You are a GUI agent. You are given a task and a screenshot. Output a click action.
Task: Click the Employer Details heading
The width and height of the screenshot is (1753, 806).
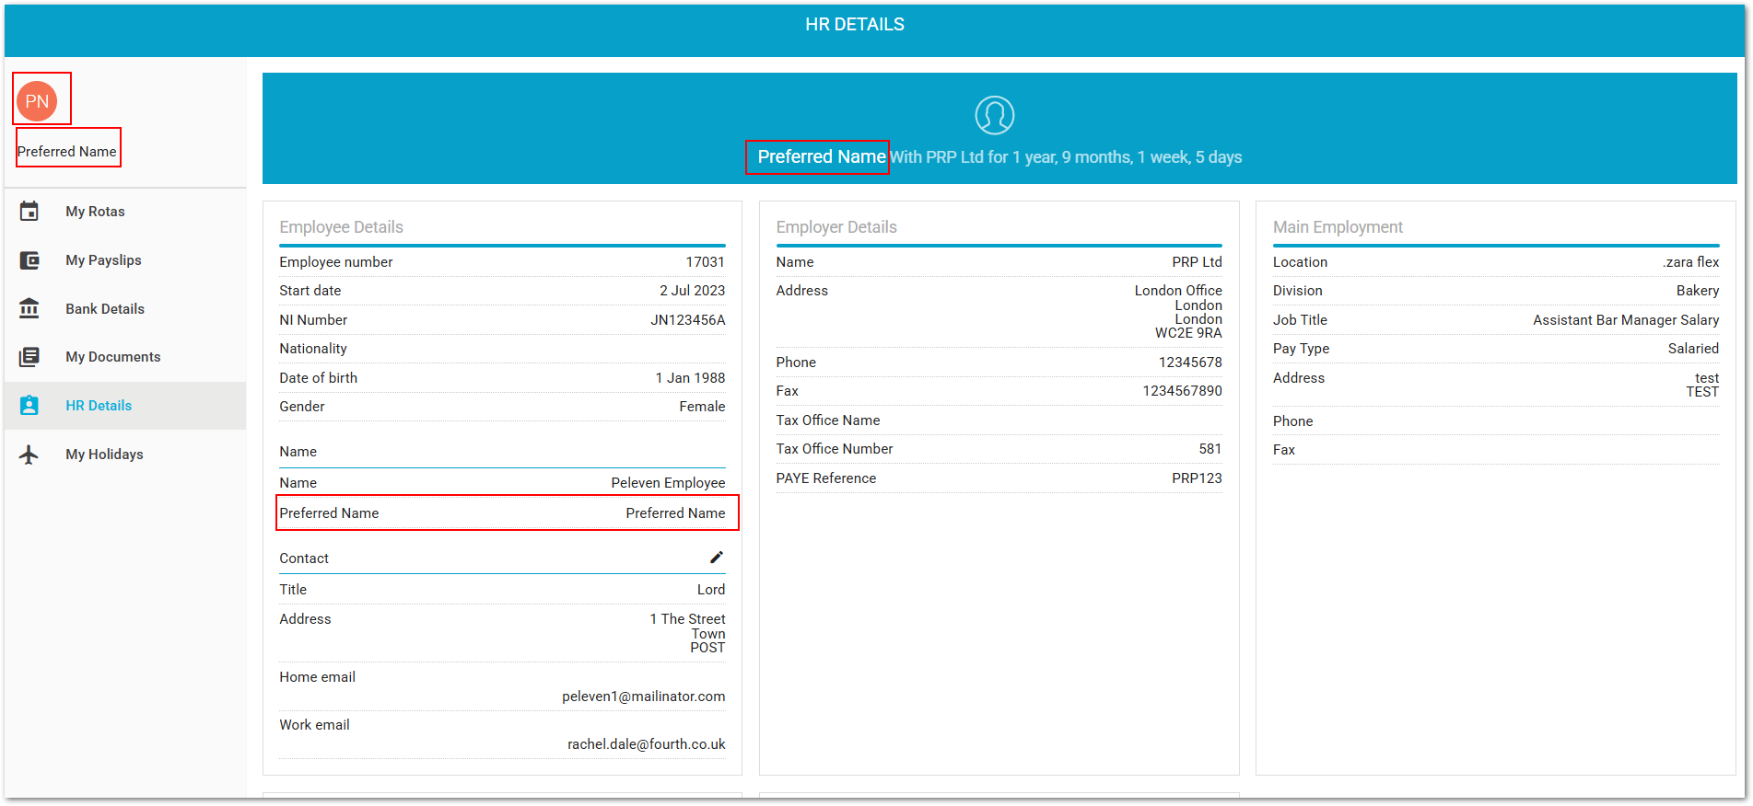click(836, 227)
